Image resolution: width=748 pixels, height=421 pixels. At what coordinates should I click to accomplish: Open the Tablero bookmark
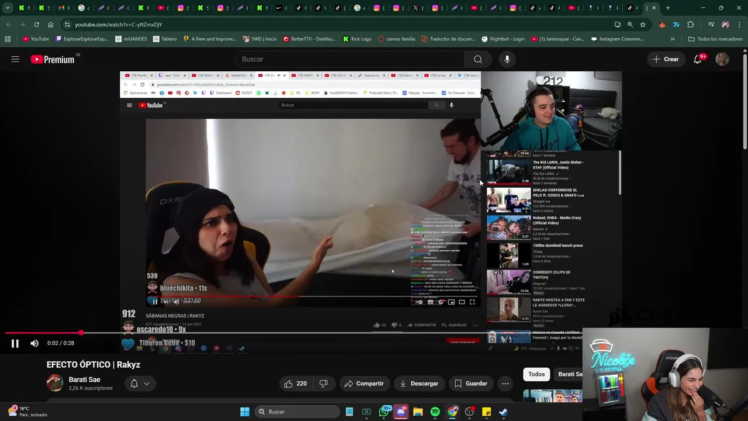click(x=165, y=39)
